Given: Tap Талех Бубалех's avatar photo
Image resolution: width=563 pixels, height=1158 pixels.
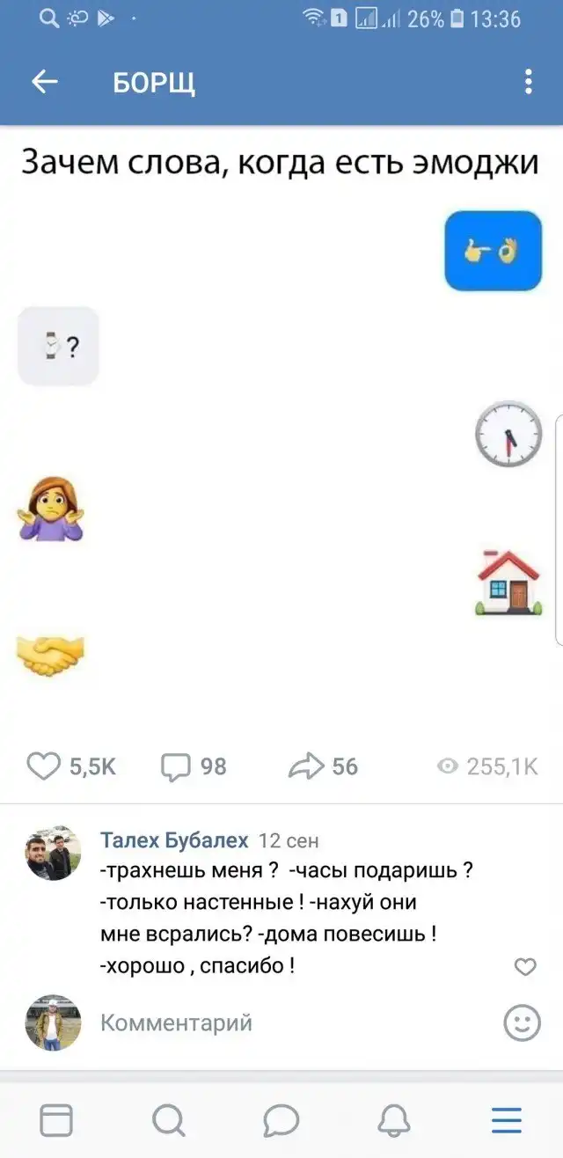Looking at the screenshot, I should point(53,853).
